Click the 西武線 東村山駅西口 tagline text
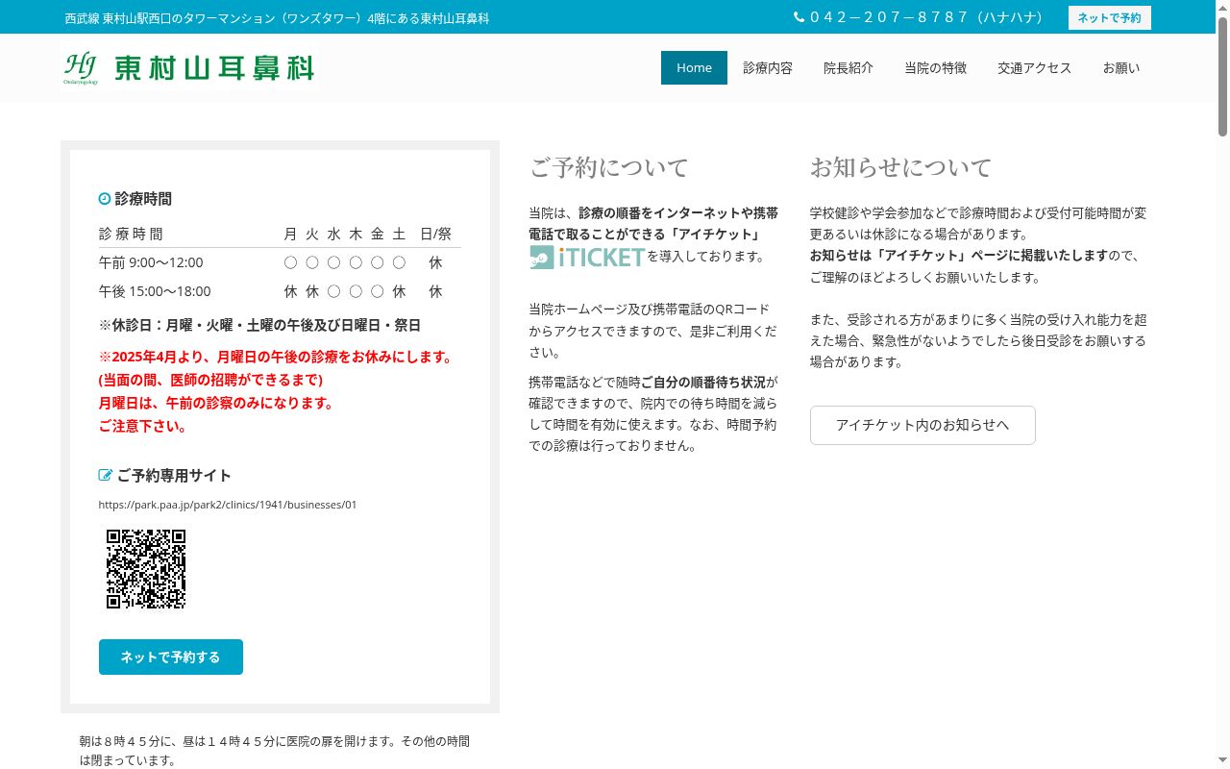Screen dimensions: 1230x769 click(x=277, y=18)
